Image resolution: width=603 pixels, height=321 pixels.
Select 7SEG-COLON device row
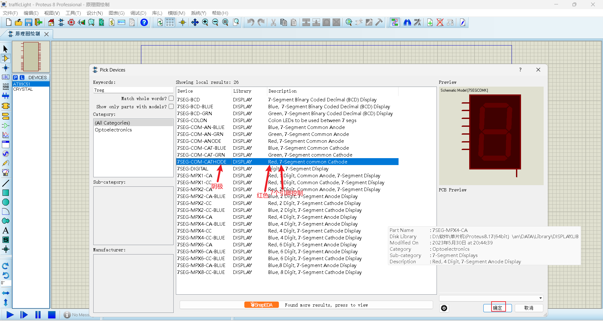tap(287, 120)
